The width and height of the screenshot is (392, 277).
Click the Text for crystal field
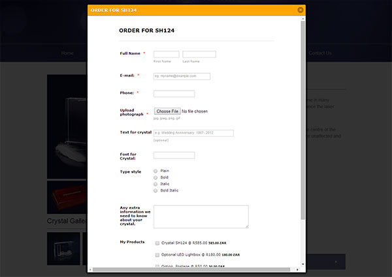click(193, 133)
